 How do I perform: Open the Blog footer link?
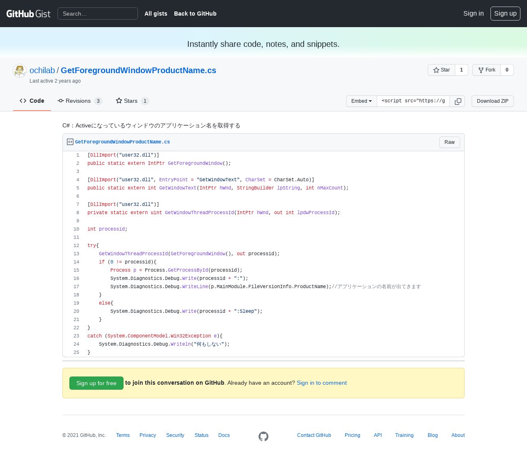coord(433,435)
